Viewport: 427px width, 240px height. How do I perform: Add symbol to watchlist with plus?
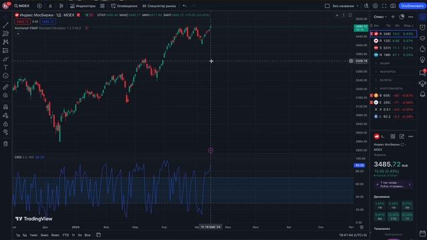(x=393, y=17)
